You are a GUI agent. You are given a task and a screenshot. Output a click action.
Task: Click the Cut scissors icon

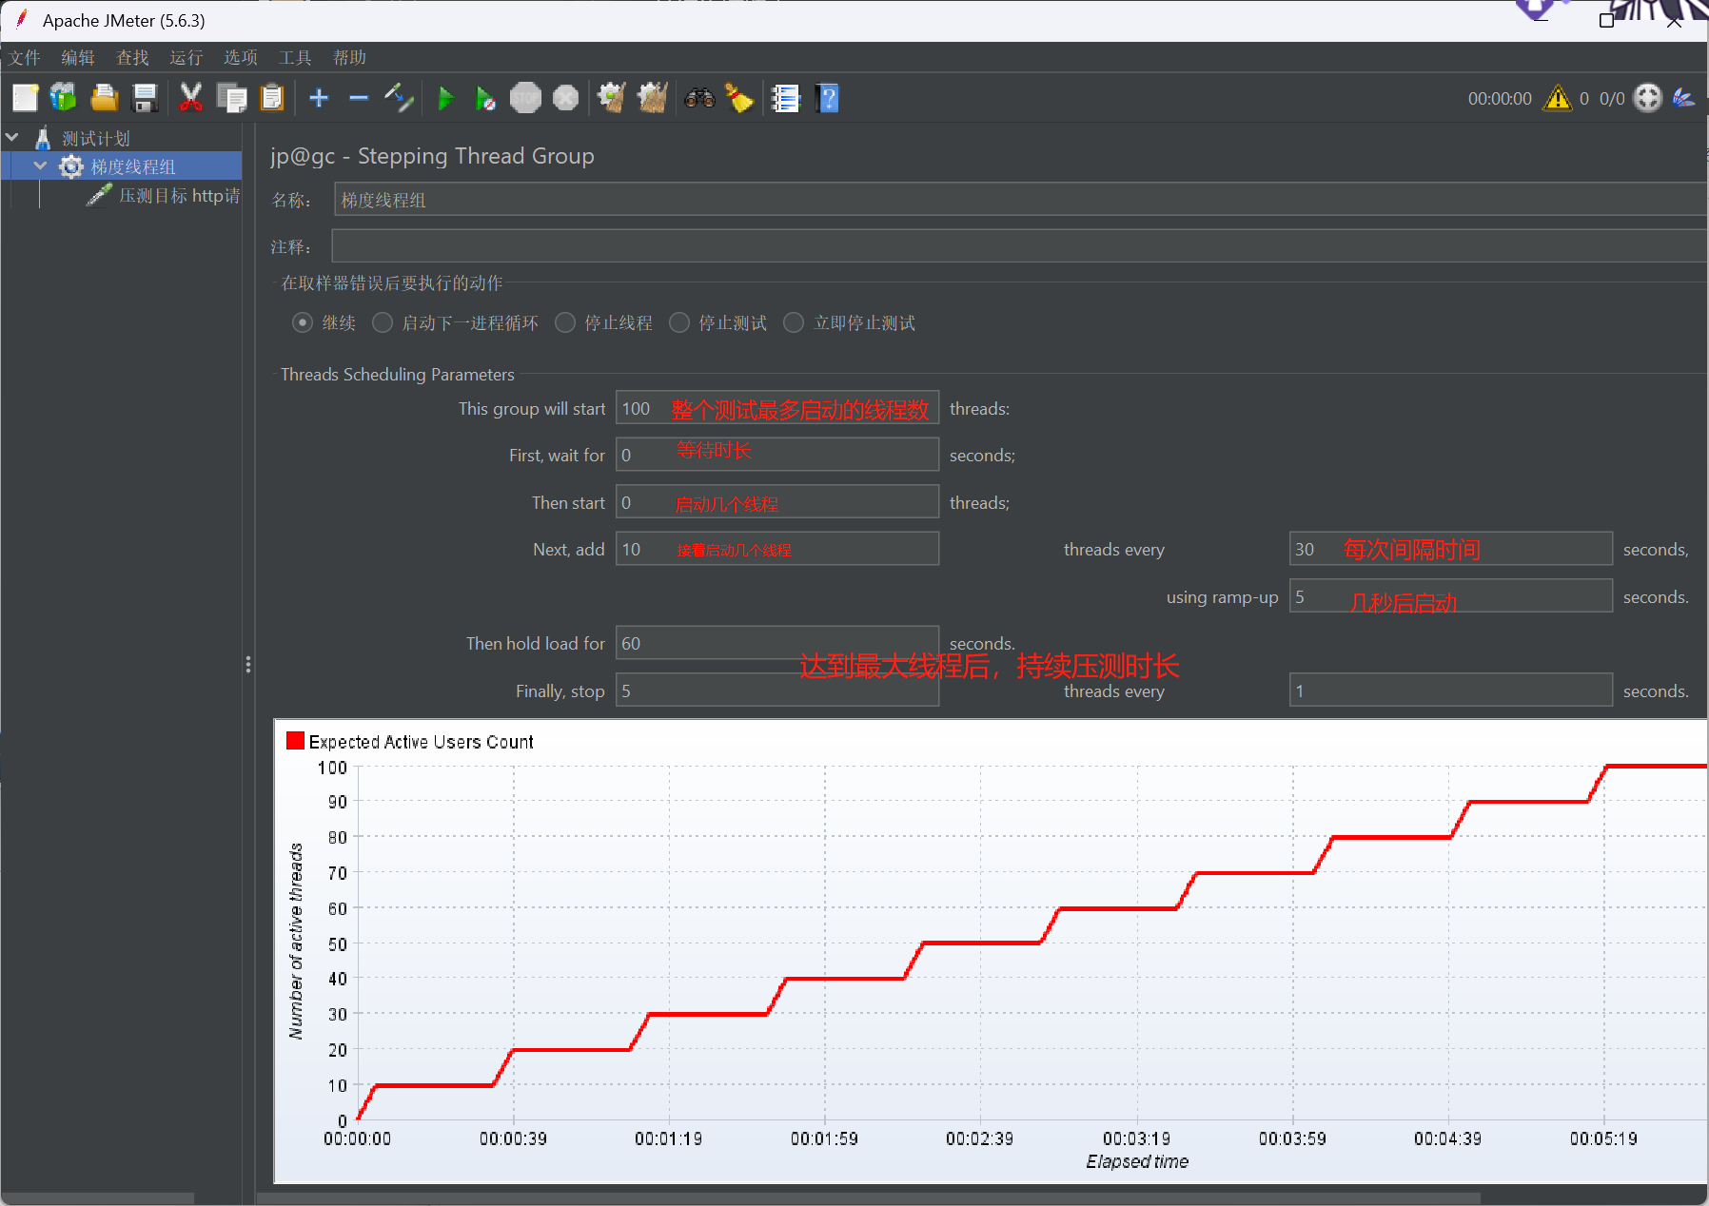[x=190, y=98]
